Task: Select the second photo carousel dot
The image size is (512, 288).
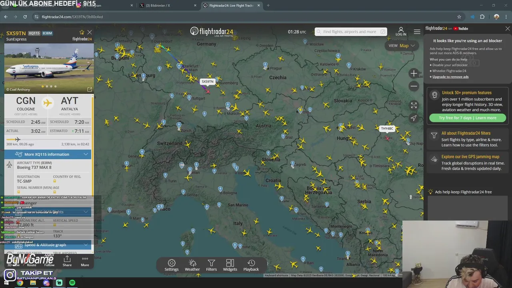Action: [47, 86]
